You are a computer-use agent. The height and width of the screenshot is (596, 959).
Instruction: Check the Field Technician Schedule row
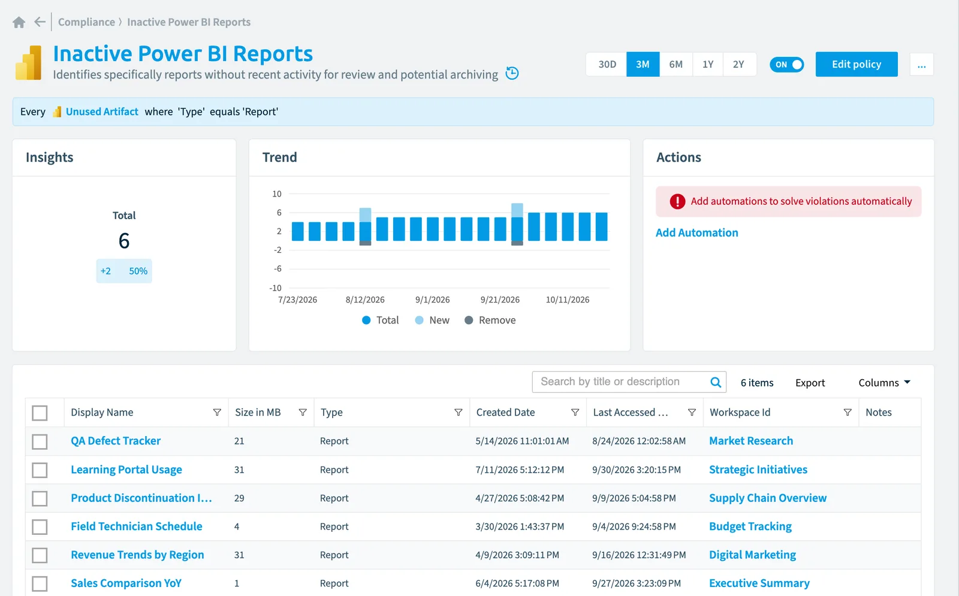(40, 527)
